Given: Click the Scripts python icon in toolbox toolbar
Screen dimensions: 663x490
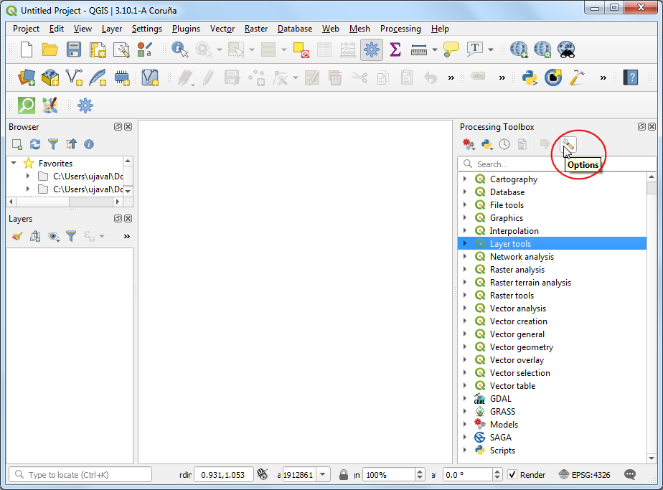Looking at the screenshot, I should (x=486, y=145).
